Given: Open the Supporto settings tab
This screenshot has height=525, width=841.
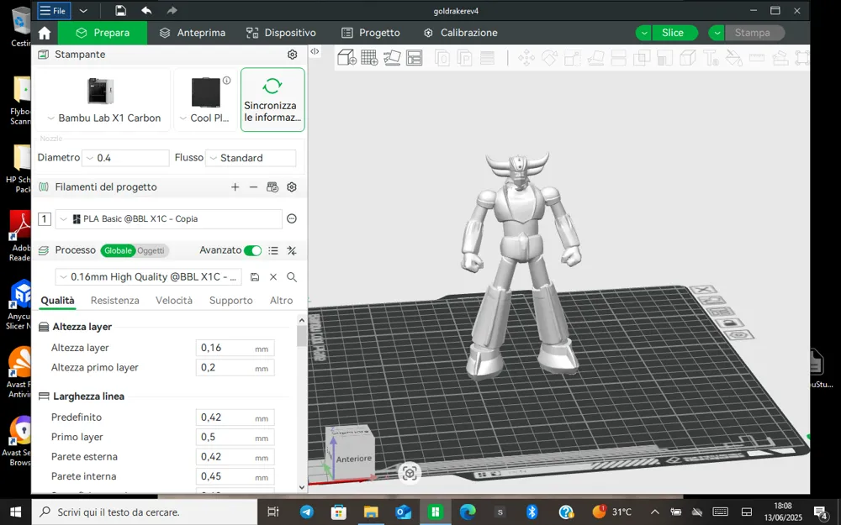Looking at the screenshot, I should tap(230, 301).
